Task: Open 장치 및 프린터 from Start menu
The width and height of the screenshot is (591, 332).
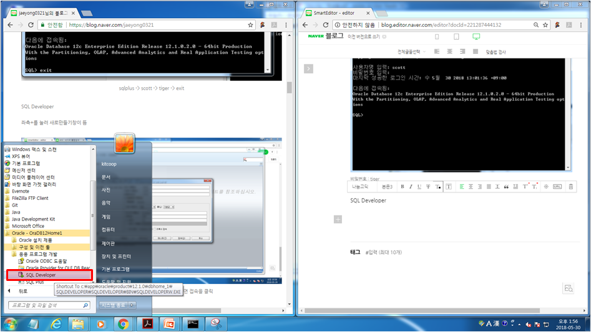Action: tap(116, 257)
